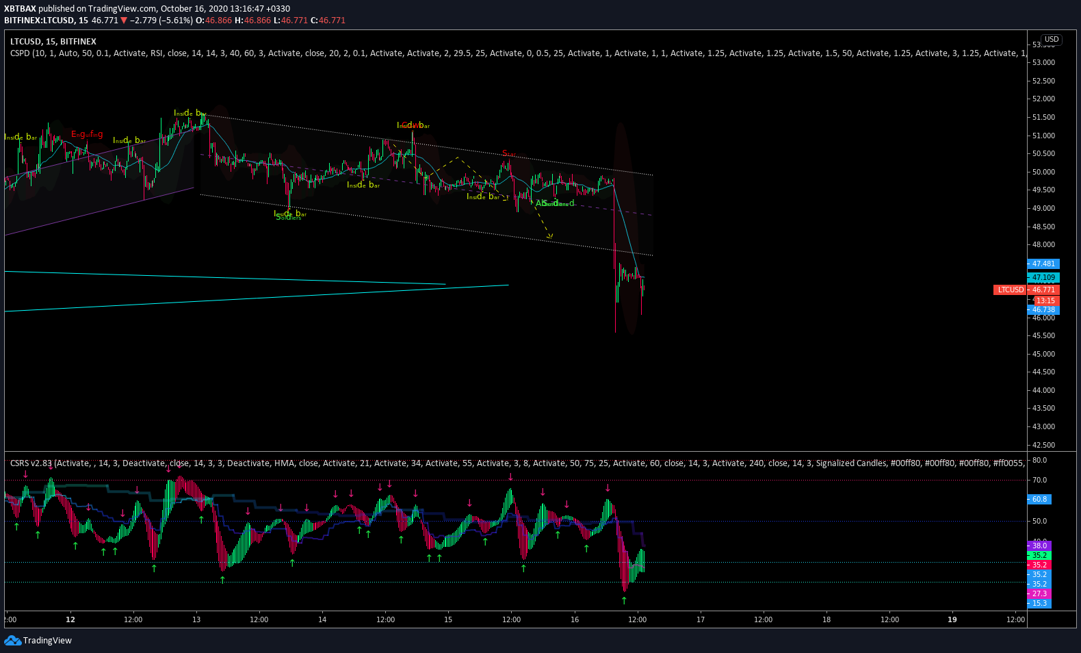Click the red 46.771 last price label
Image resolution: width=1081 pixels, height=653 pixels.
tap(1043, 290)
